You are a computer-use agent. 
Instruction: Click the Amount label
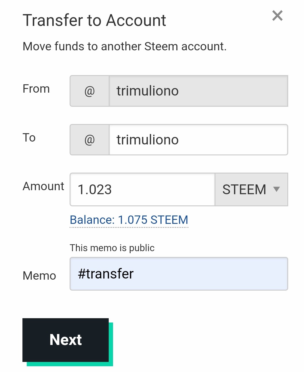pos(43,186)
